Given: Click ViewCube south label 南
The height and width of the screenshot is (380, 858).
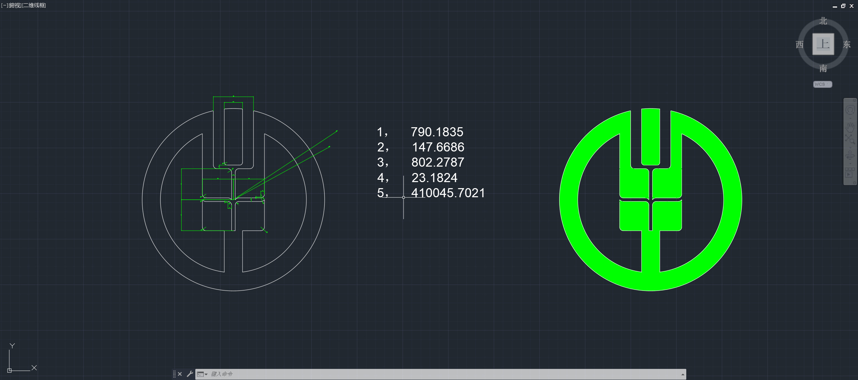Looking at the screenshot, I should pos(823,68).
